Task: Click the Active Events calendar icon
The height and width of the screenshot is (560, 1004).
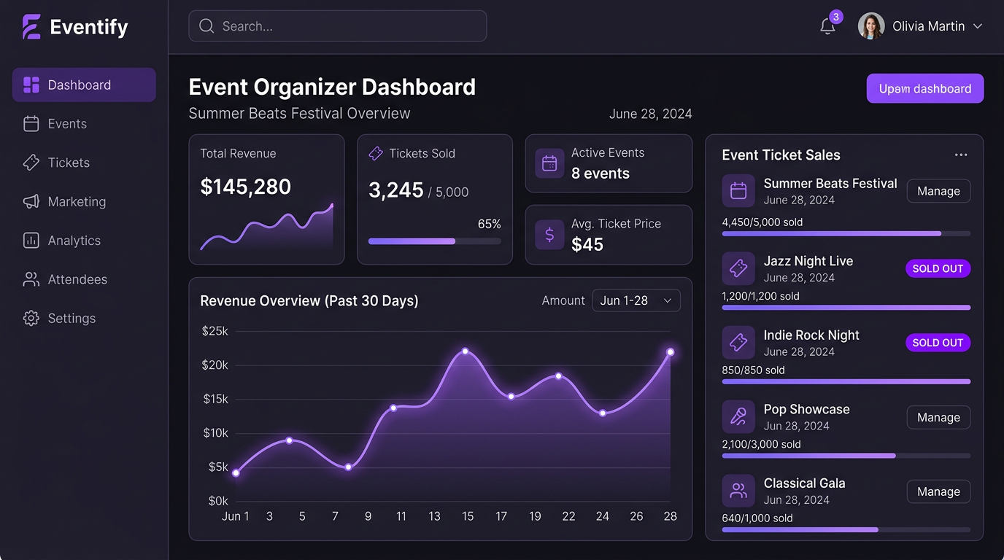Action: click(x=549, y=163)
